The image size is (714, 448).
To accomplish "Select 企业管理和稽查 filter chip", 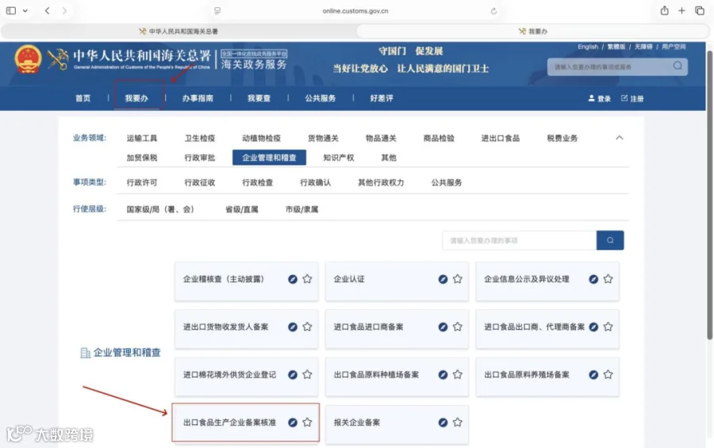I will point(269,158).
